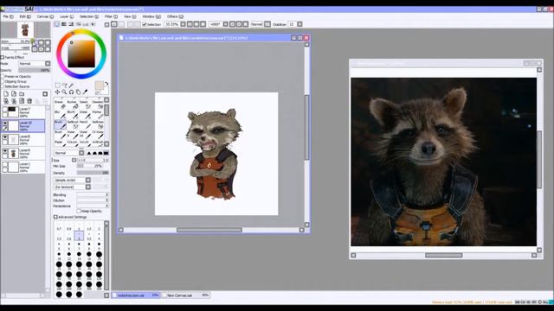The height and width of the screenshot is (311, 554).
Task: Select the Magic Wand tool
Action: [71, 85]
